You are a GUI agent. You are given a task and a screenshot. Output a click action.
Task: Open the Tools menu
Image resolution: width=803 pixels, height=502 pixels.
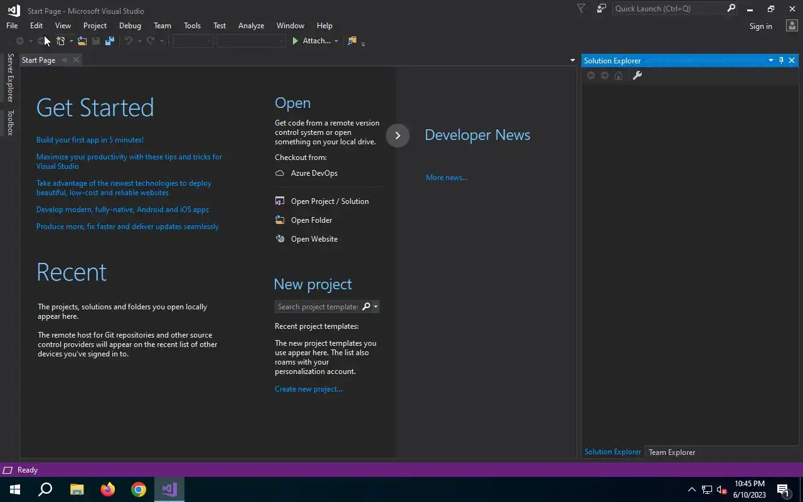[x=192, y=26]
